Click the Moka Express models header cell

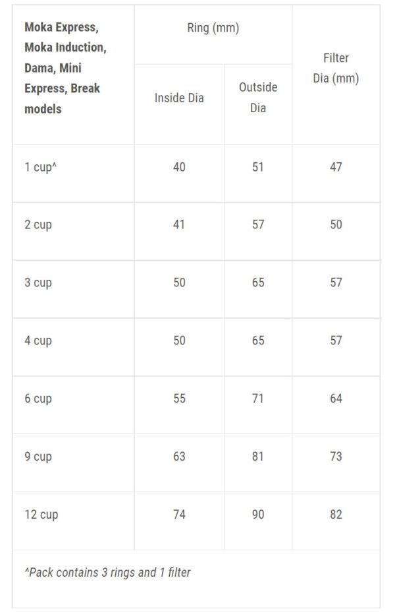(x=65, y=68)
